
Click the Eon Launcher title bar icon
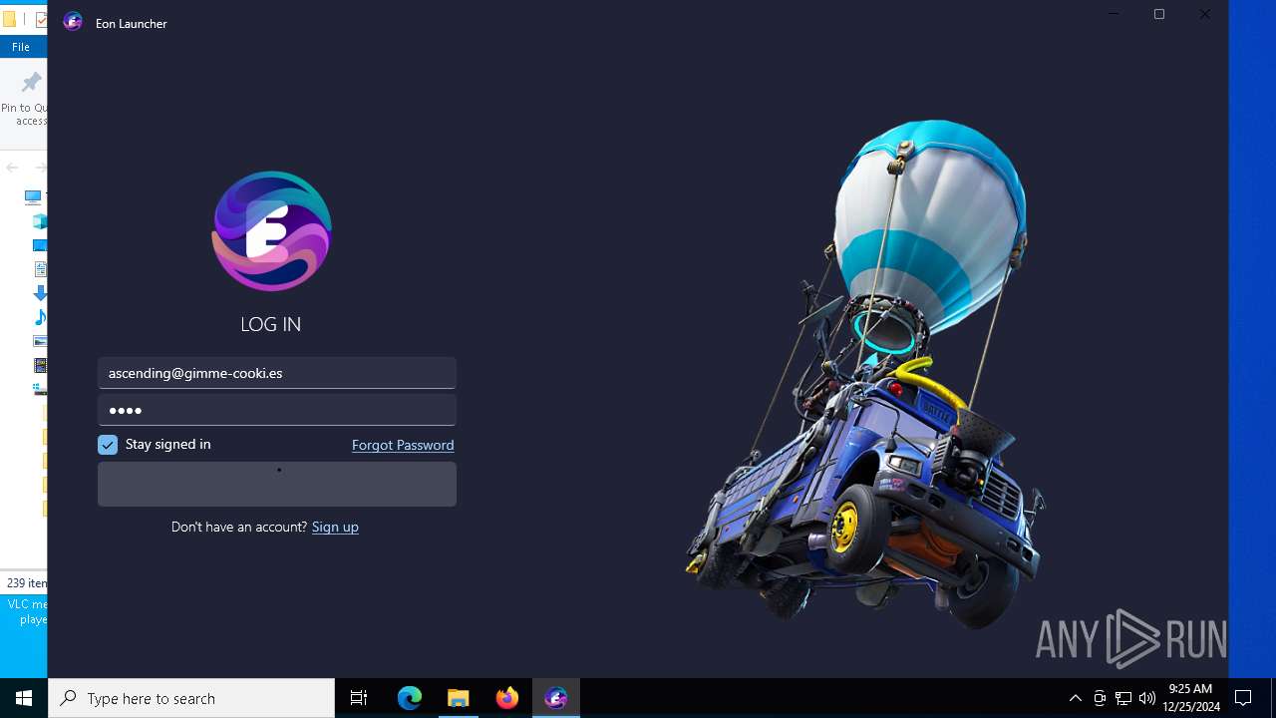73,22
